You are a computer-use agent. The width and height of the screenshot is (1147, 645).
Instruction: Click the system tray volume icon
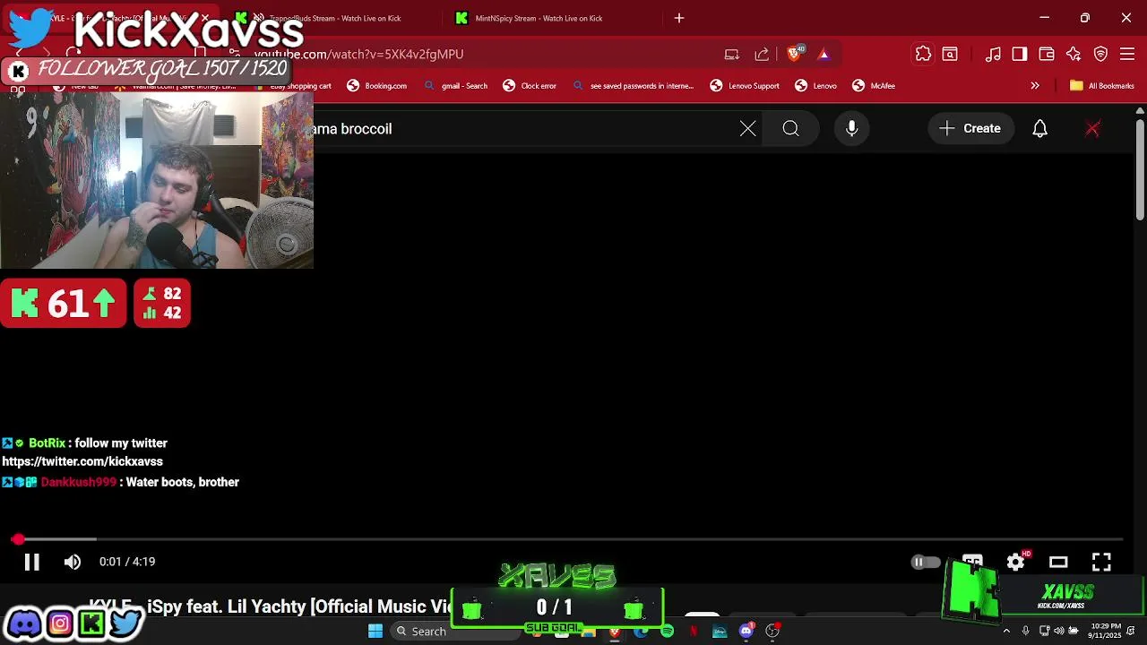pos(1059,632)
